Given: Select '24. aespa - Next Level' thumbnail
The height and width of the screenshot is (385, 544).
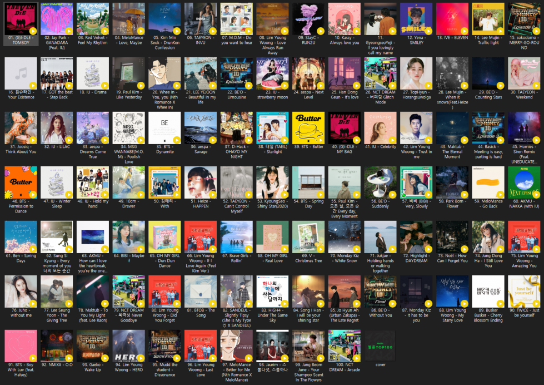Looking at the screenshot, I should tap(308, 73).
